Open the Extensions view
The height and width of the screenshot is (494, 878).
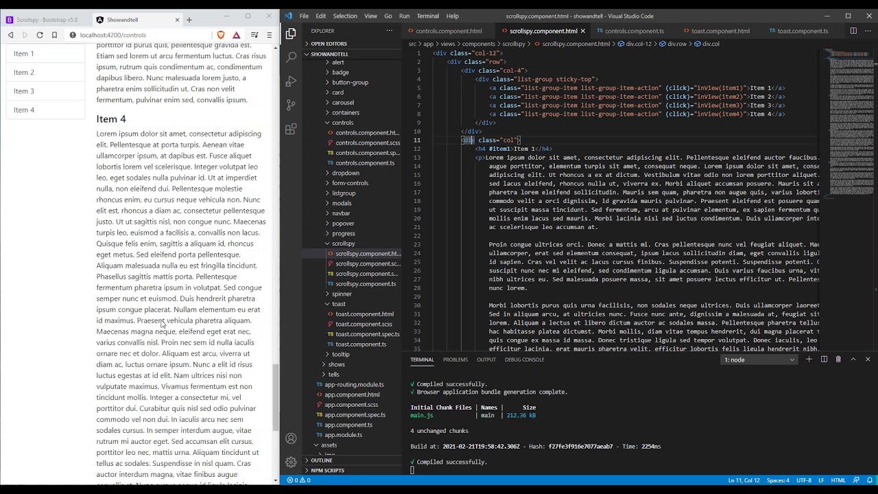(291, 129)
